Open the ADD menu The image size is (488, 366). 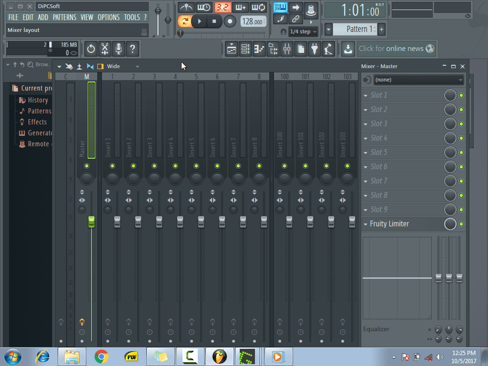[43, 18]
